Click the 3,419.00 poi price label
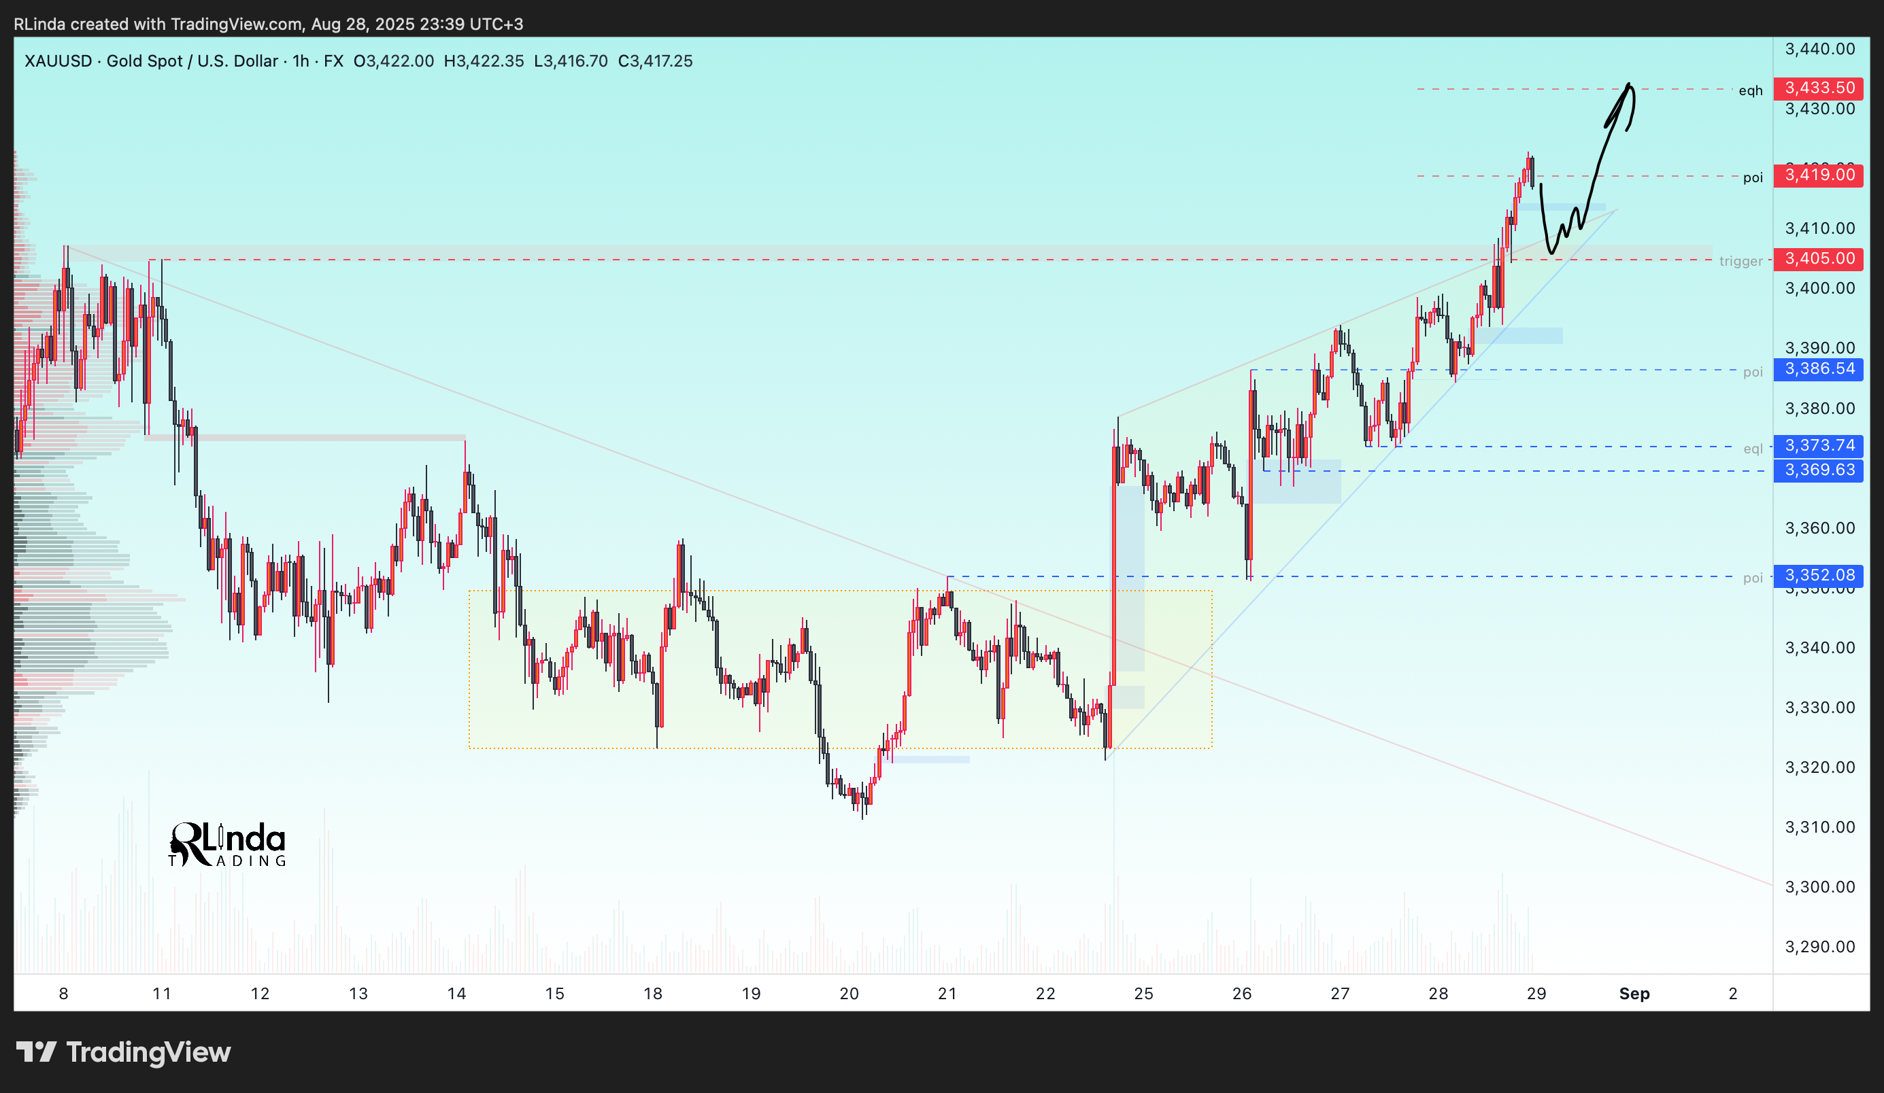Screen dimensions: 1884x1093 [1818, 175]
